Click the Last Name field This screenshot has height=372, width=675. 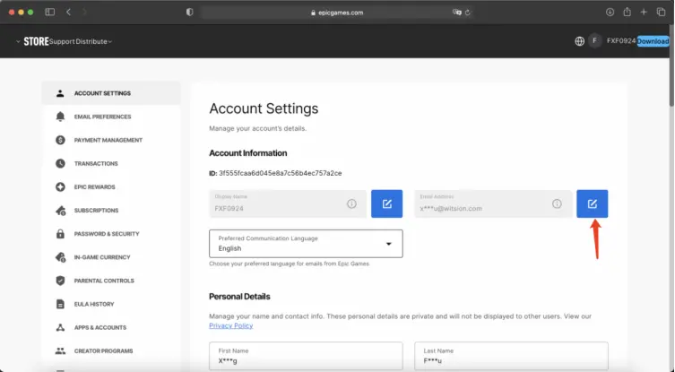(x=511, y=357)
